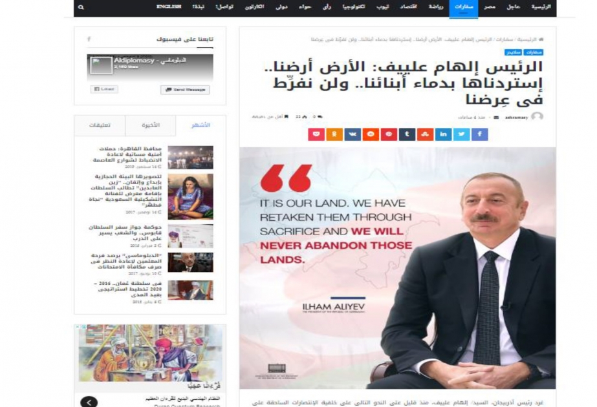Click سفارات link in breadcrumb
The image size is (597, 407).
505,39
